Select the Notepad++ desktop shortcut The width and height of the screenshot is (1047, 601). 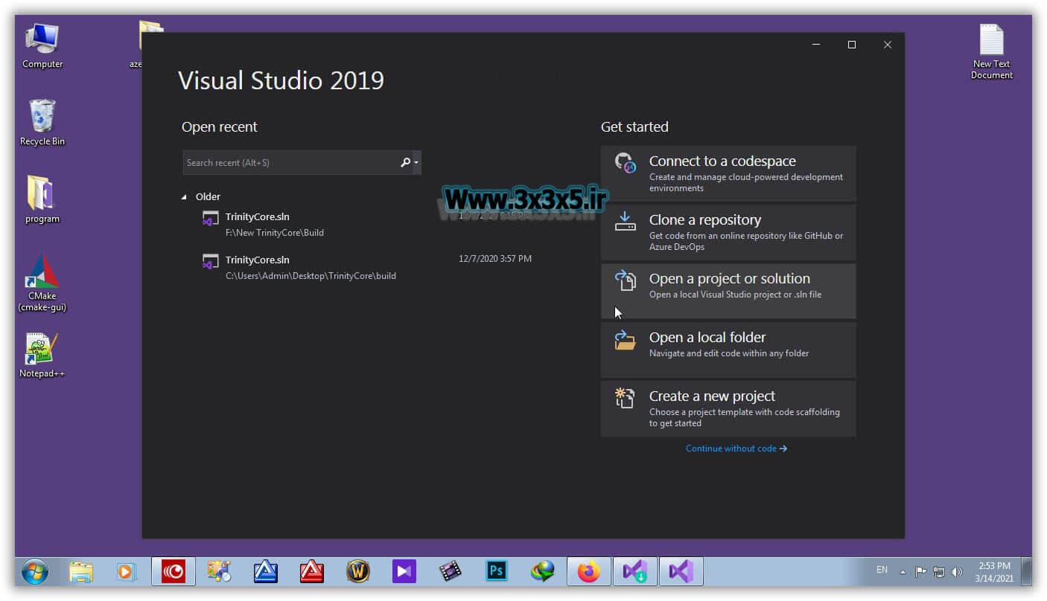coord(42,356)
